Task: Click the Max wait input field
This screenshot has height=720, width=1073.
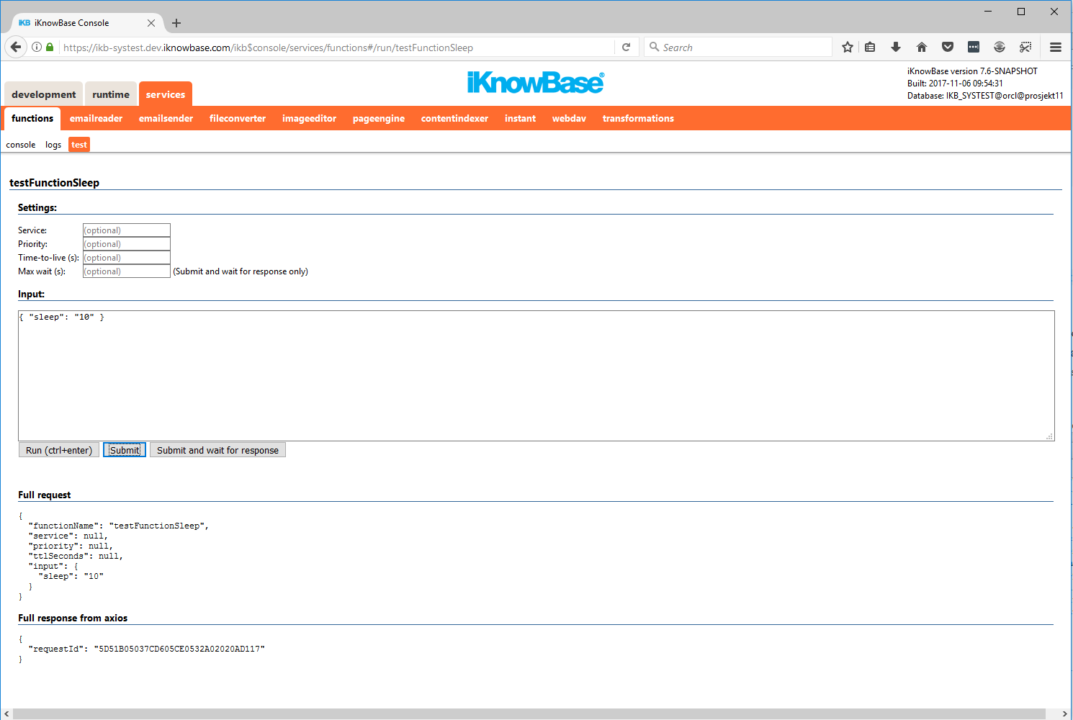Action: pyautogui.click(x=127, y=271)
